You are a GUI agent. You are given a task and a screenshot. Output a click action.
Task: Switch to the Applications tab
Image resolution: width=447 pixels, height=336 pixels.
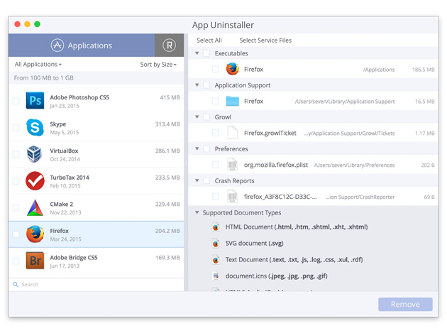pos(82,45)
